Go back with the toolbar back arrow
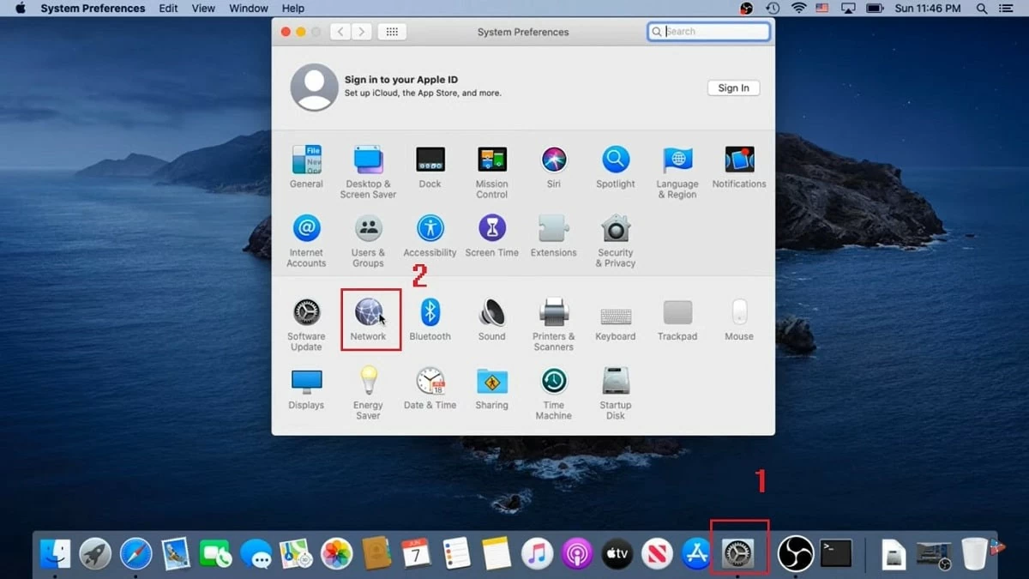1029x579 pixels. click(341, 32)
